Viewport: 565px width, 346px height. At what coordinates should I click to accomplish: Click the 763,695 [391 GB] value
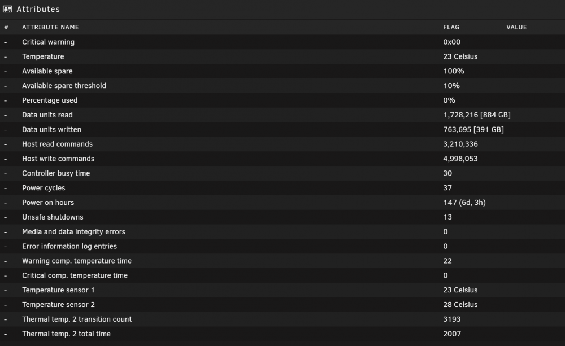click(473, 130)
